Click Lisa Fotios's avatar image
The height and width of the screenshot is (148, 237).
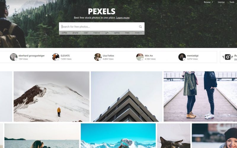98,57
